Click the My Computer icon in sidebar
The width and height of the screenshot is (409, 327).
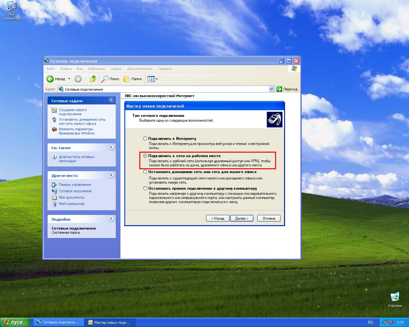[x=54, y=204]
